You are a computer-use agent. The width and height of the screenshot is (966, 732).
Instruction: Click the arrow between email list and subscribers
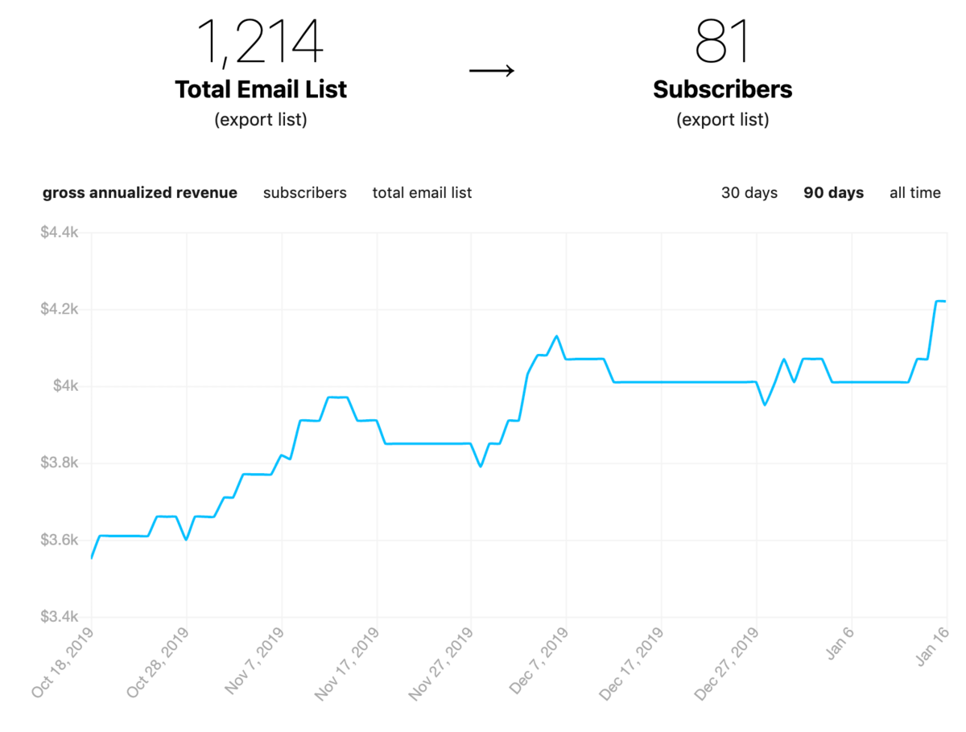(493, 70)
